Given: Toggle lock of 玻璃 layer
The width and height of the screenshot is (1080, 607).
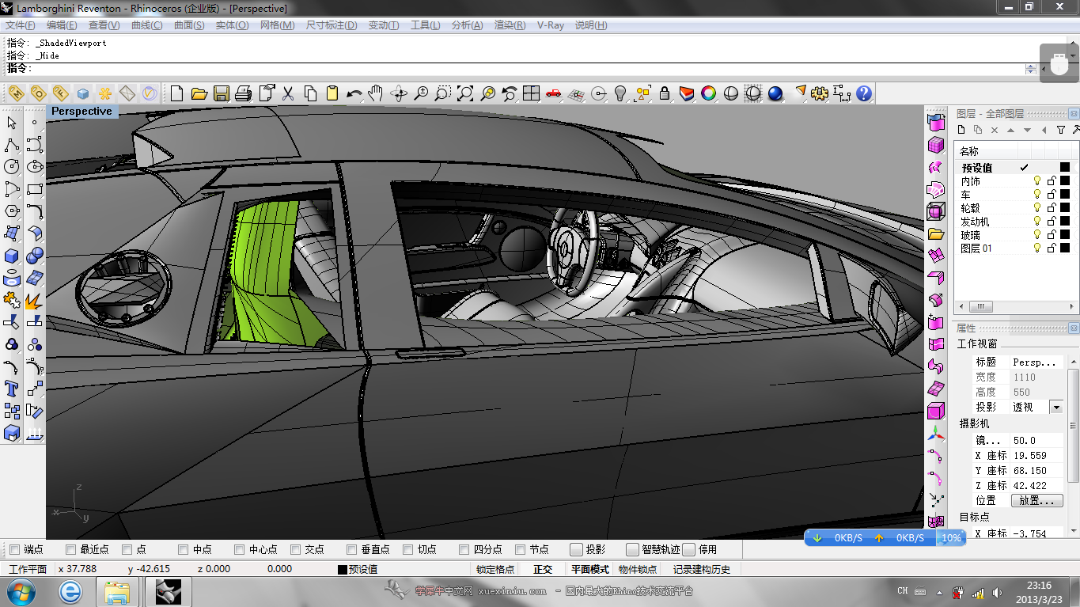Looking at the screenshot, I should point(1052,235).
